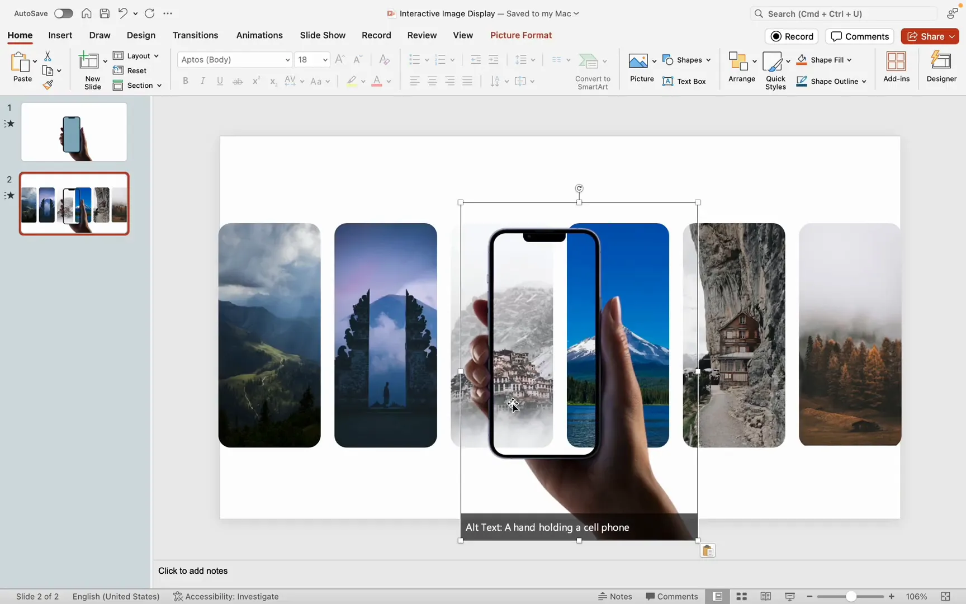This screenshot has height=604, width=966.
Task: Open the Add-ins gallery
Action: 896,67
